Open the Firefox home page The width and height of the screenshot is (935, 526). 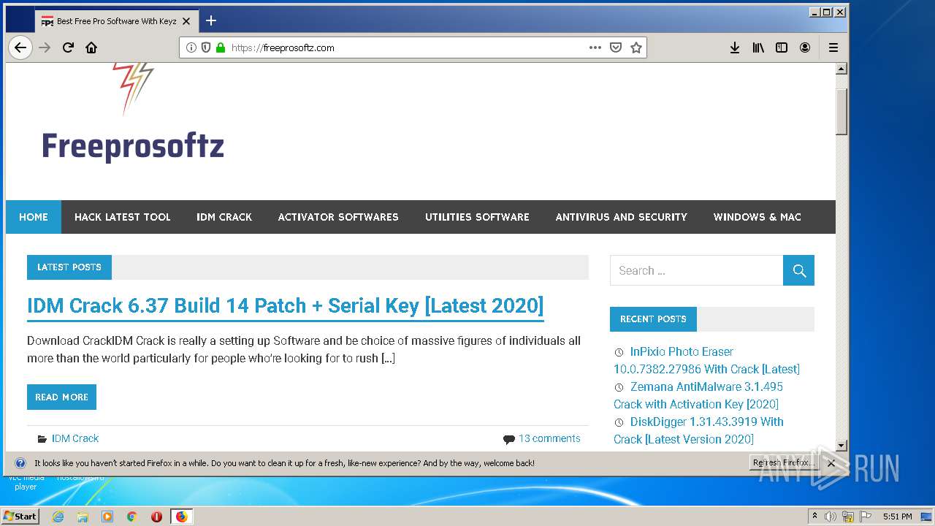tap(91, 47)
